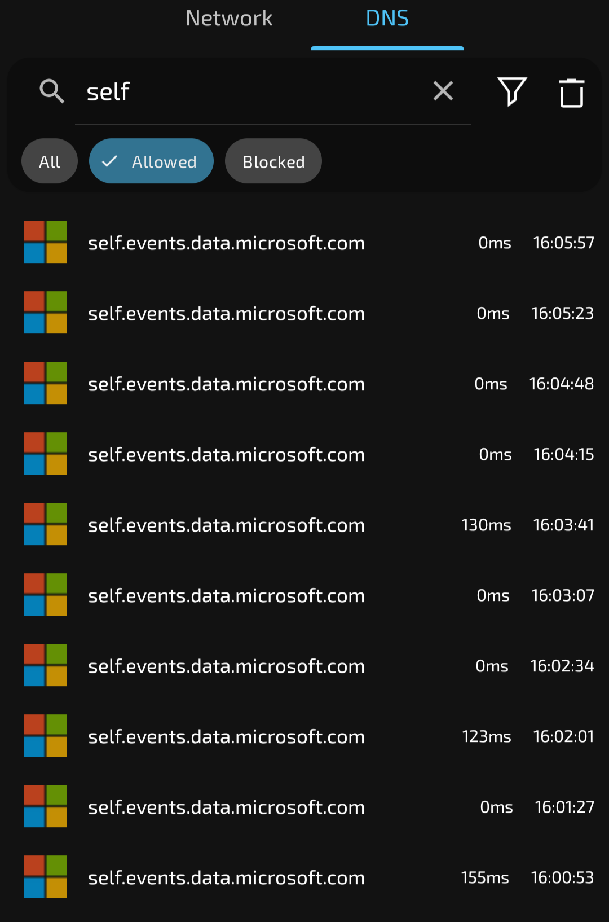Switch to the Network tab
This screenshot has height=922, width=609.
coord(228,19)
